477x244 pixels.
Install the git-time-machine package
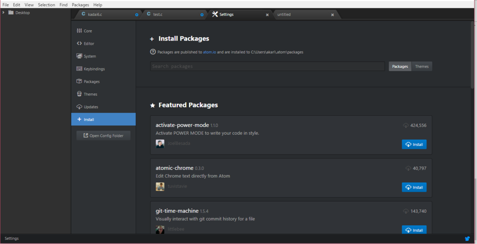click(x=414, y=230)
